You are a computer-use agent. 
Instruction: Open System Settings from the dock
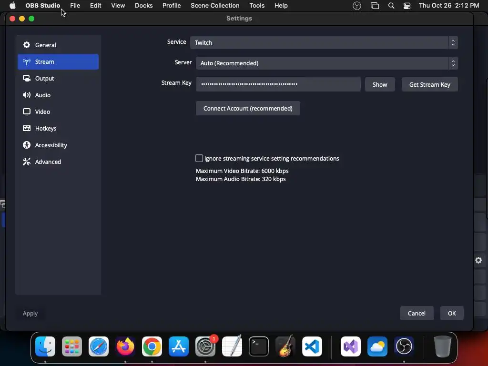(x=205, y=346)
